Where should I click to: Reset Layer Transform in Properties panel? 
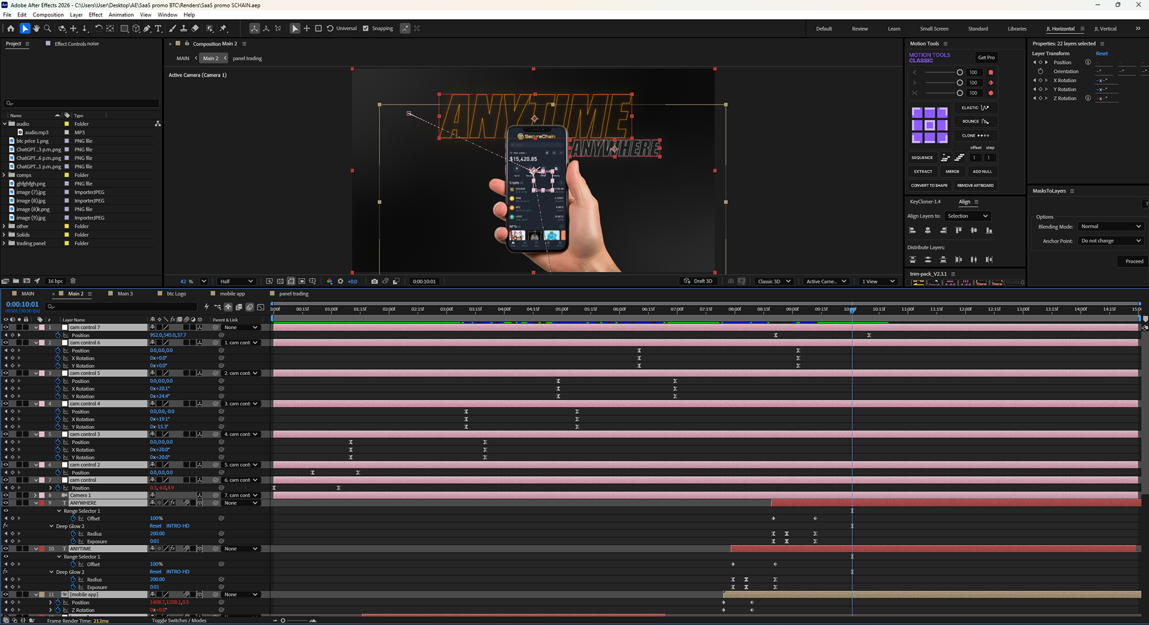(1102, 54)
